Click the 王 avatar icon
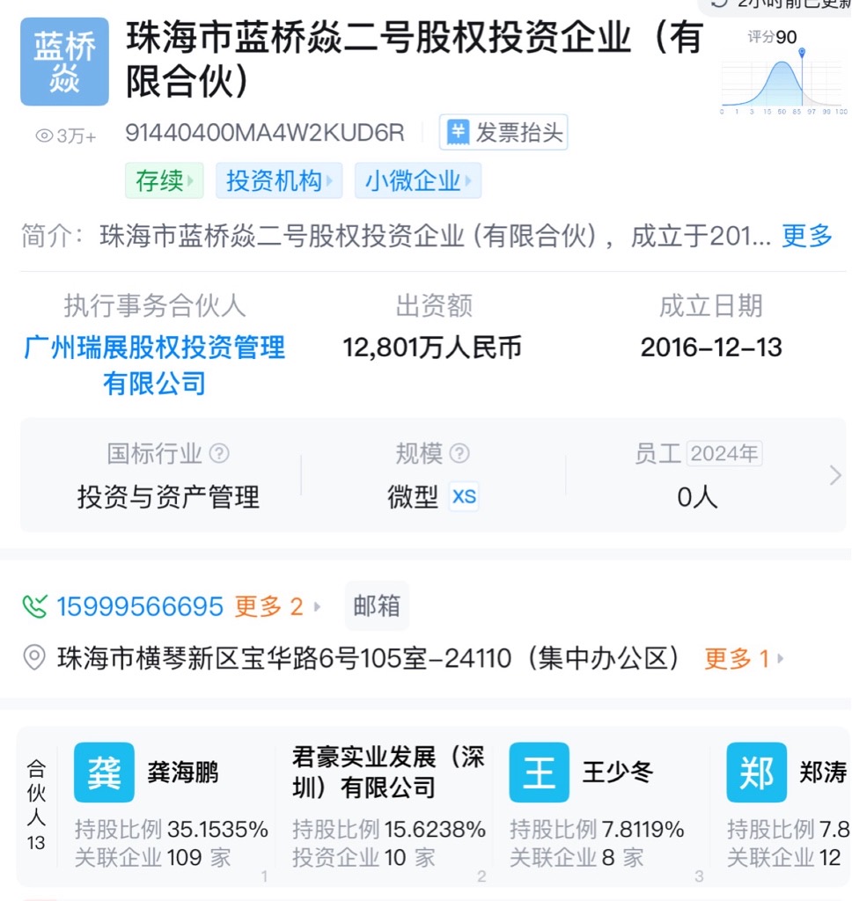 click(x=540, y=773)
